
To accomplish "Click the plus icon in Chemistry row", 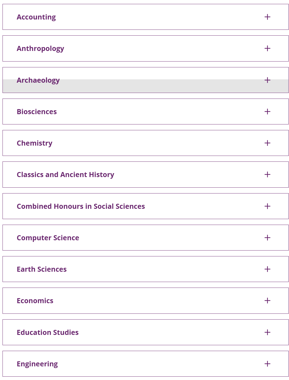I will pyautogui.click(x=267, y=143).
